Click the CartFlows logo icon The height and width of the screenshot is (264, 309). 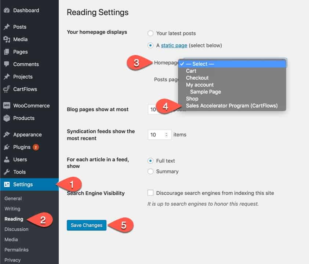[x=7, y=89]
